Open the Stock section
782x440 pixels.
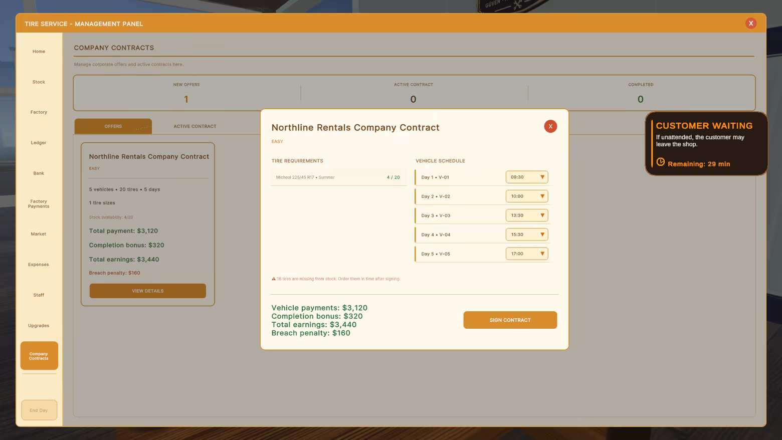39,82
